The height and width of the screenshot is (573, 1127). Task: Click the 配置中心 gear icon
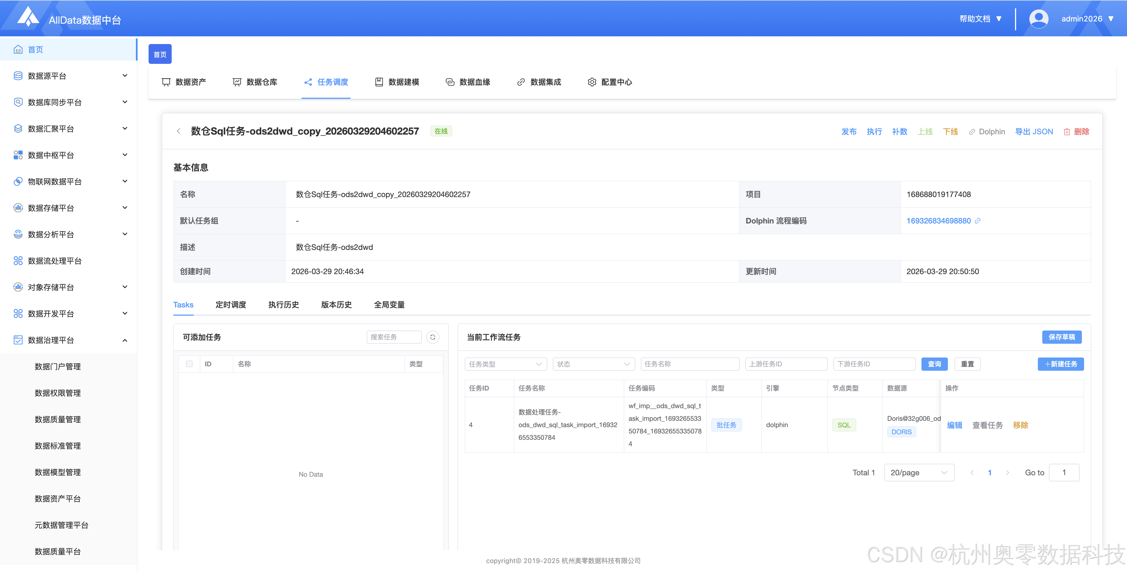pyautogui.click(x=592, y=82)
